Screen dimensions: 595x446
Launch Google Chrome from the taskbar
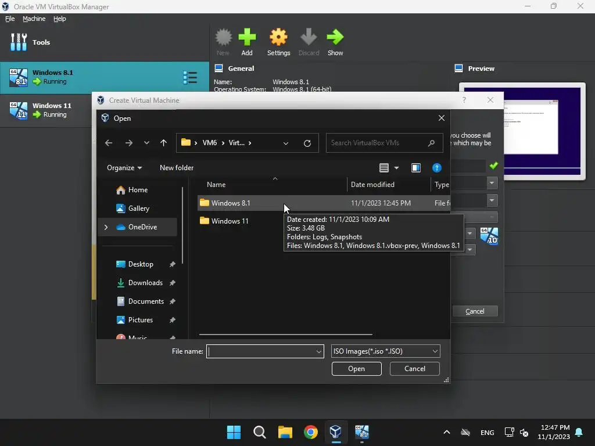click(311, 432)
